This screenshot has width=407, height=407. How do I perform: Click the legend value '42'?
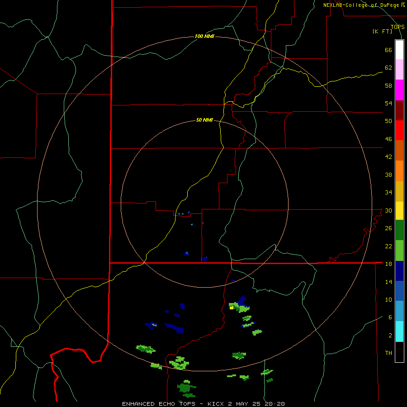388,157
